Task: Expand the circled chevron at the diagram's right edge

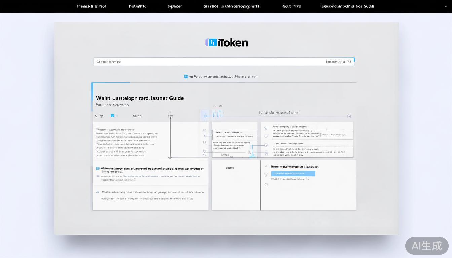Action: click(x=349, y=116)
